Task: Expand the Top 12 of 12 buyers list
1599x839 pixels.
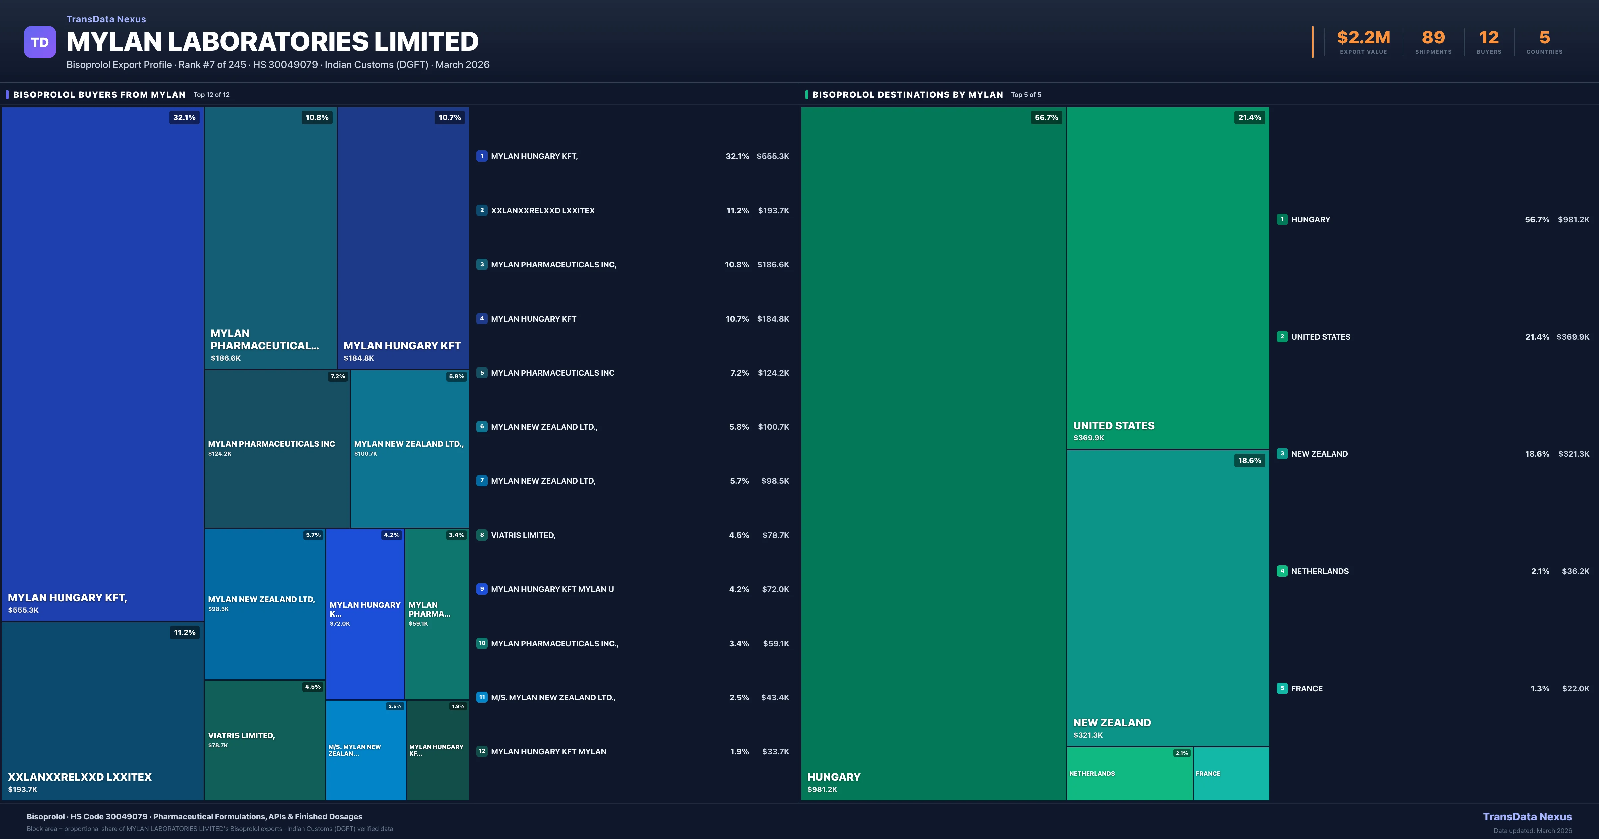Action: (x=211, y=94)
